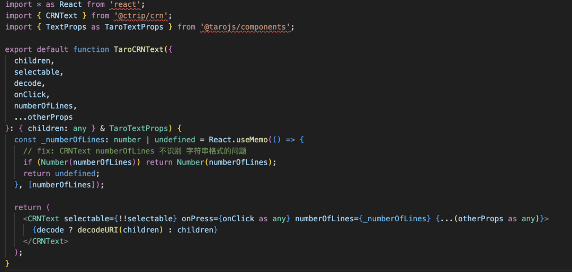This screenshot has height=272, width=572.
Task: Click the TaroTextProps type in the function signature
Action: click(138, 129)
